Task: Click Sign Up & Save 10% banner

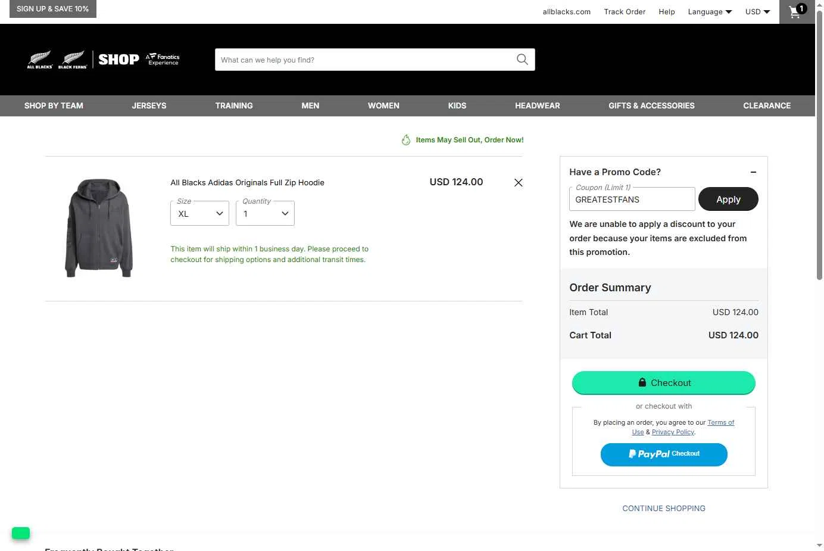Action: coord(52,9)
